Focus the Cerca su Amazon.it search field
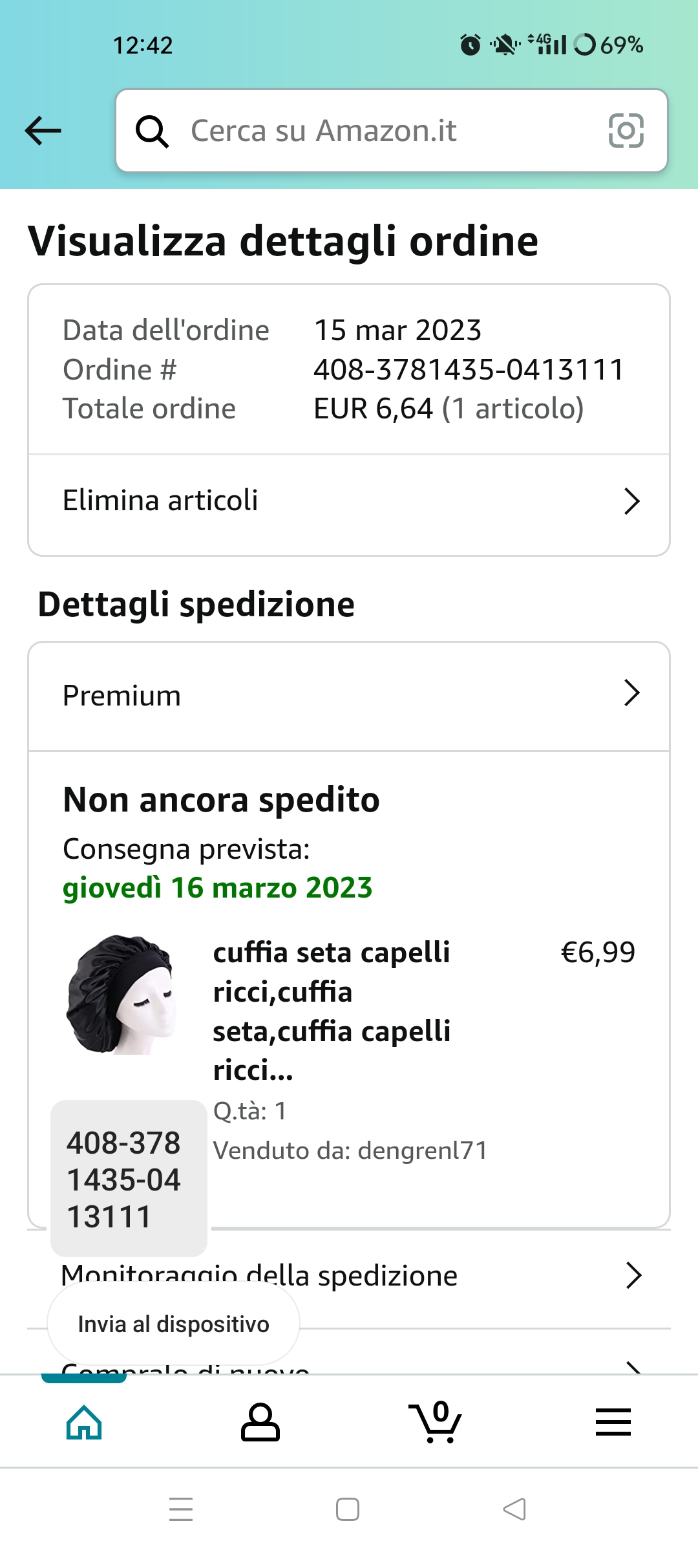The height and width of the screenshot is (1552, 698). coord(388,131)
